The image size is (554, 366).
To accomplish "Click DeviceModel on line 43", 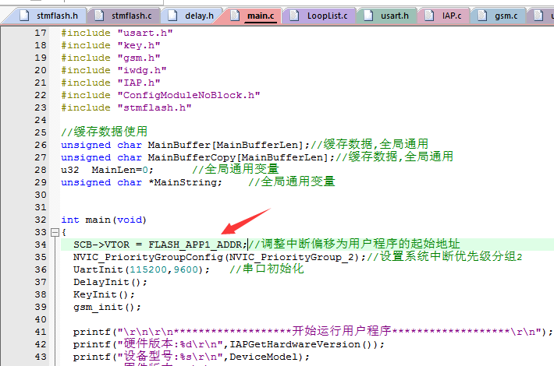I will (264, 357).
